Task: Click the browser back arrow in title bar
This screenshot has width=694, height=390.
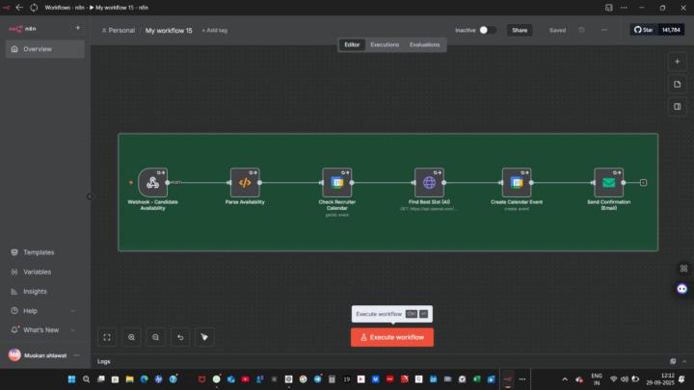Action: [x=19, y=8]
